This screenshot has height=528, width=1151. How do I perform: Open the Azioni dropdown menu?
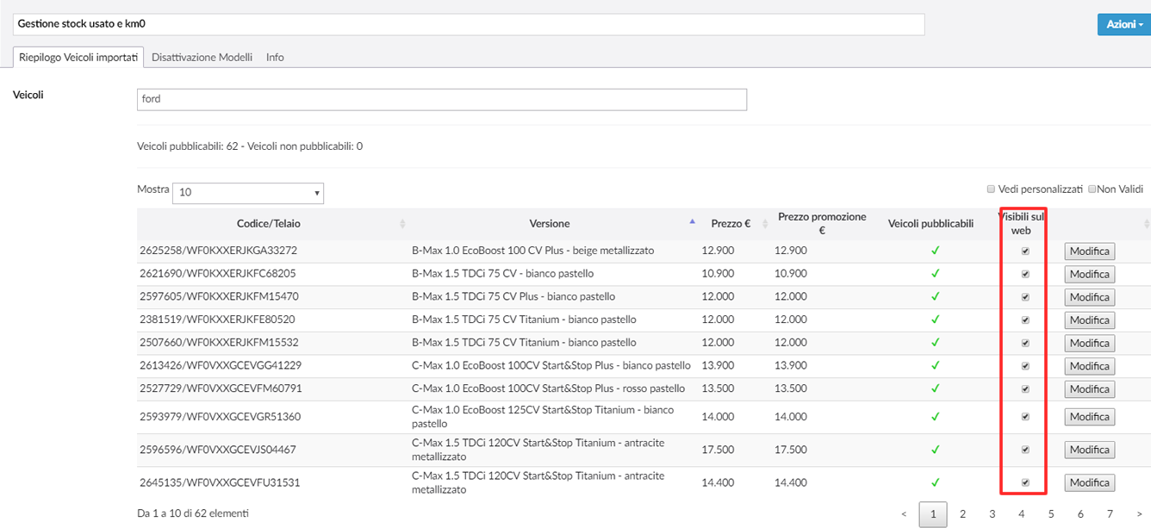[1123, 24]
